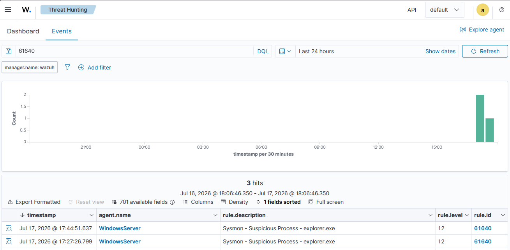510x250 pixels.
Task: Expand the timestamp column header menu
Action: (92, 215)
